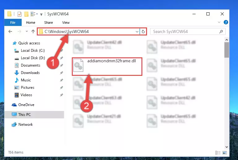Image resolution: width=238 pixels, height=160 pixels.
Task: Click the pin icon beside Music
Action: pos(61,80)
